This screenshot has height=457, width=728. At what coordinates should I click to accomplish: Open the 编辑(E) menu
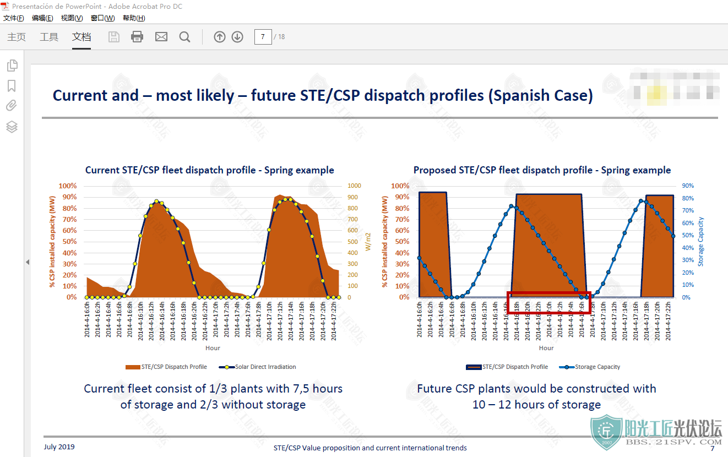pyautogui.click(x=42, y=18)
